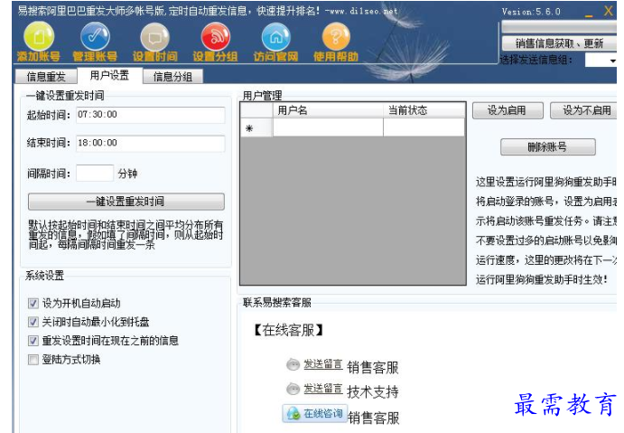Uncheck 重发设置时间在现在之前的信息

click(33, 341)
